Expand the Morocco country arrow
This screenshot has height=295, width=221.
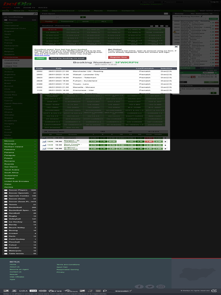(35, 141)
